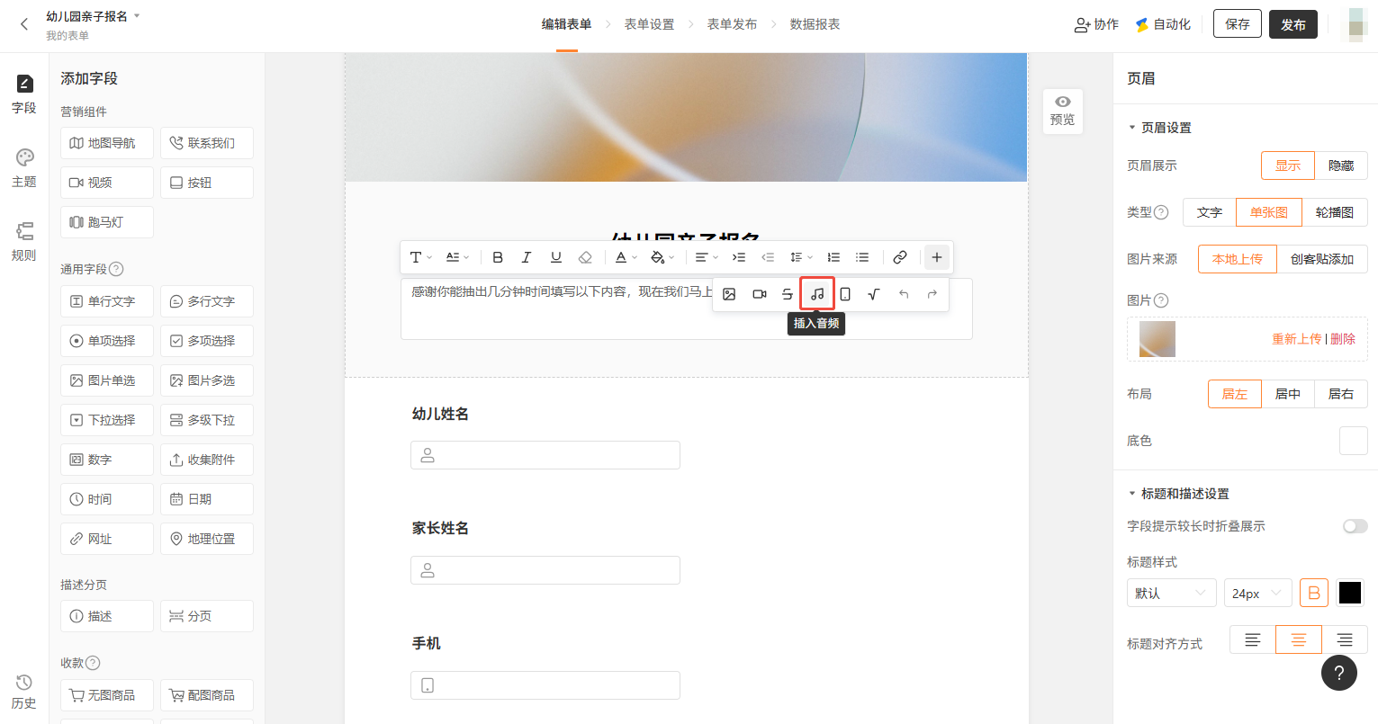Click the black title color swatch
This screenshot has width=1378, height=724.
pos(1350,594)
